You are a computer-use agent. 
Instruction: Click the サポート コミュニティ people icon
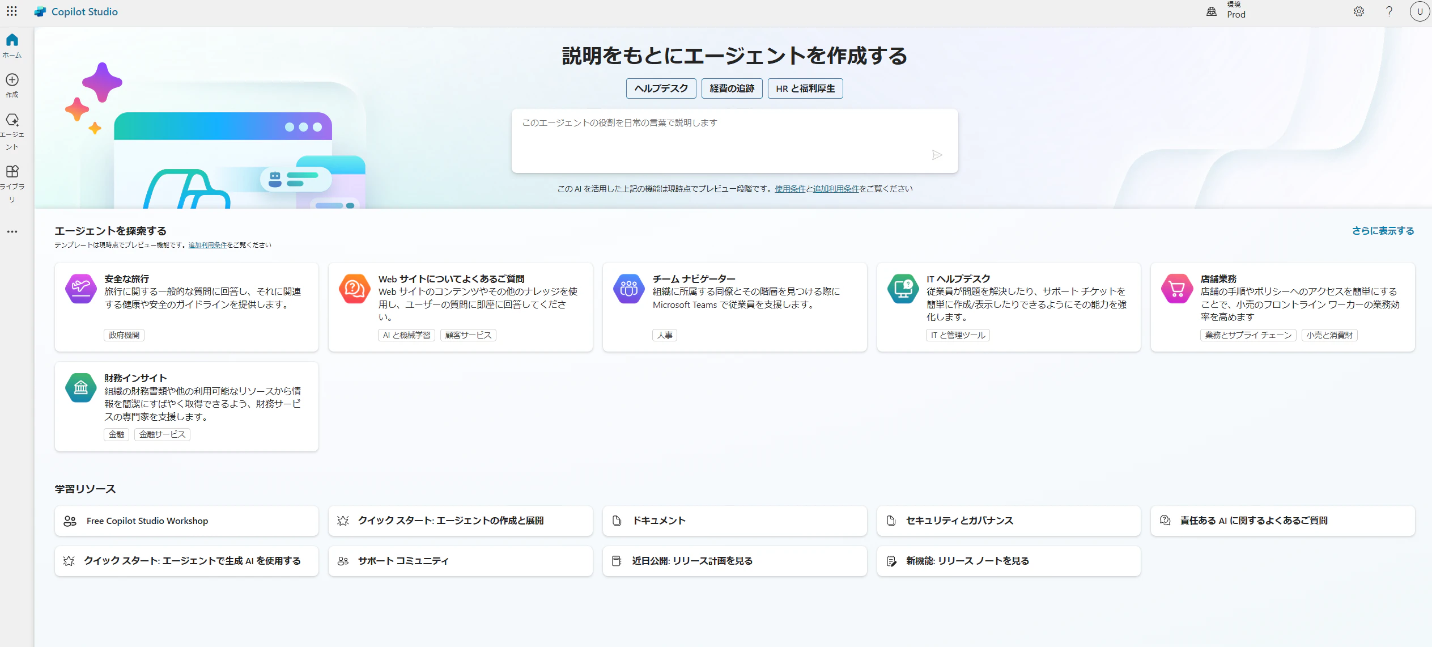(x=343, y=561)
